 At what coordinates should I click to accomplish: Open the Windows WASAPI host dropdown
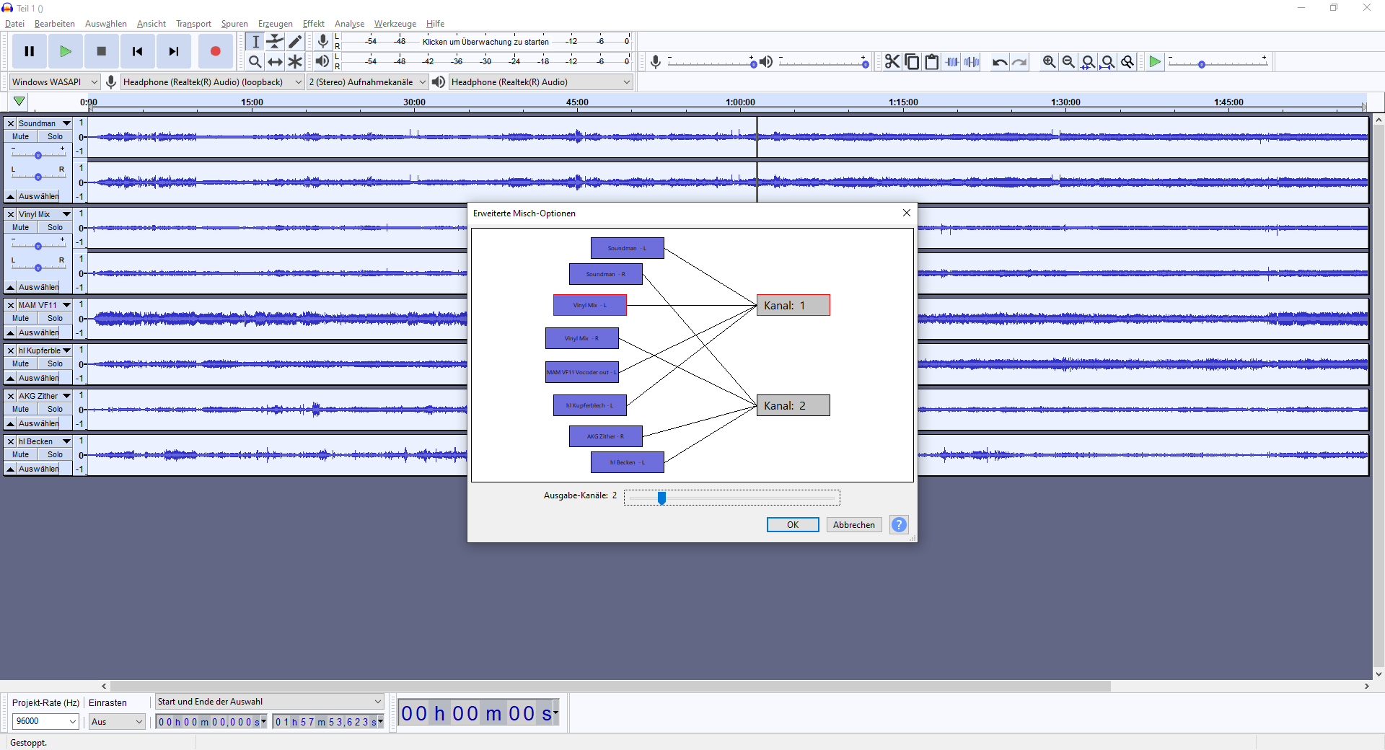pos(54,82)
